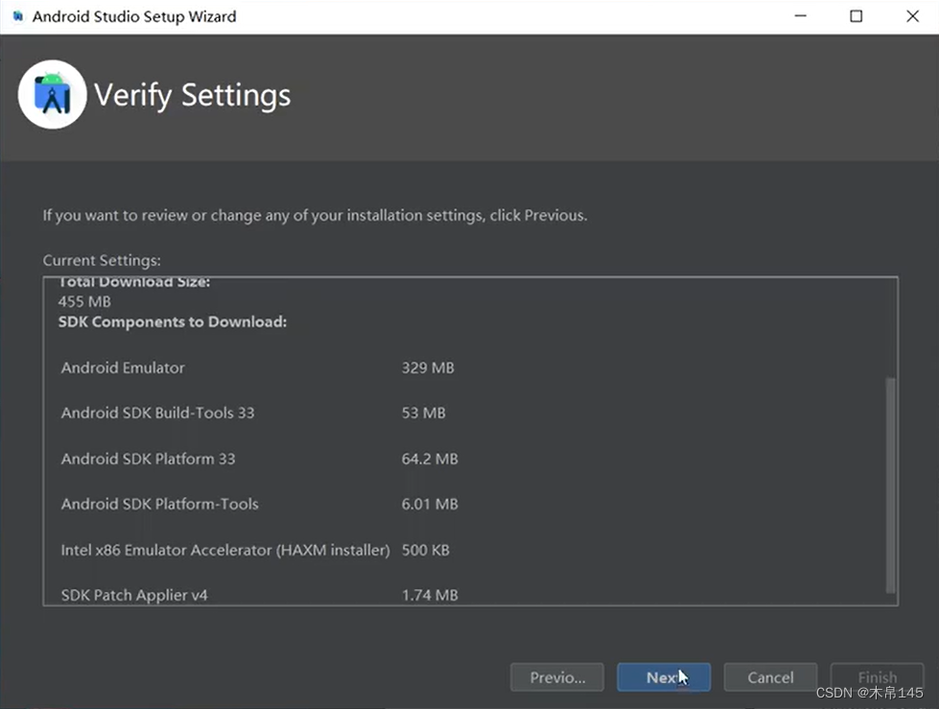Click the SDK Components to Download label
The image size is (939, 709).
click(173, 321)
